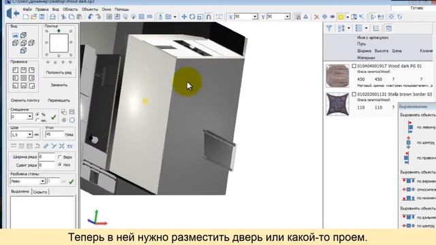Screen dimensions: 436x245
Task: Switch to 3D view mode
Action: (x=150, y=16)
